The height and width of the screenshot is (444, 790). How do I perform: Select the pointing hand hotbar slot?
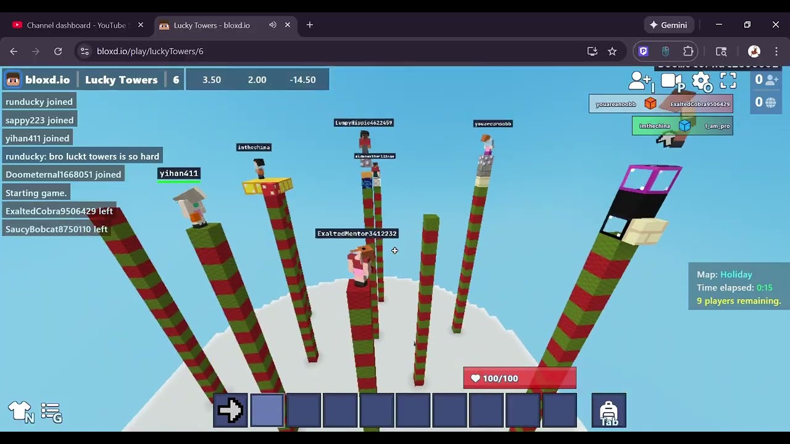pos(230,410)
